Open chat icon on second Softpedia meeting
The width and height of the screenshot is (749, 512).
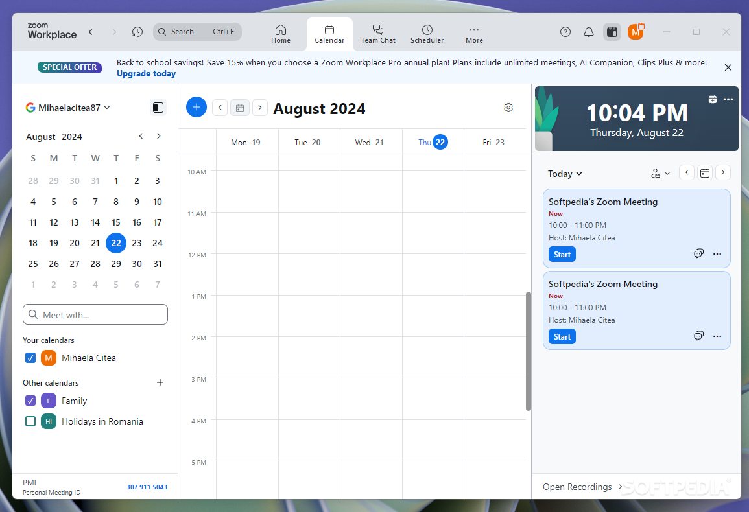698,336
